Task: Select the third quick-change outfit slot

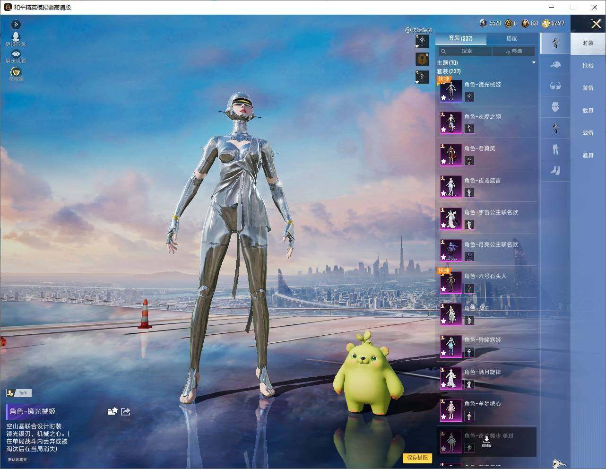Action: click(422, 77)
